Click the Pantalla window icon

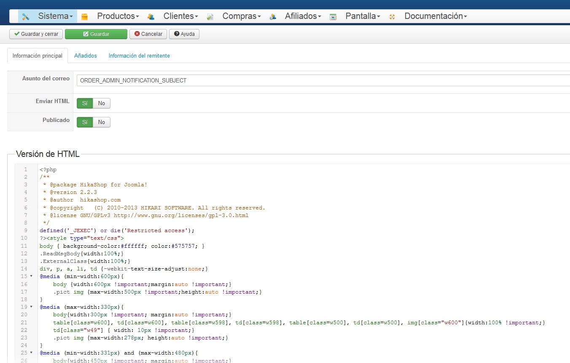pos(333,17)
